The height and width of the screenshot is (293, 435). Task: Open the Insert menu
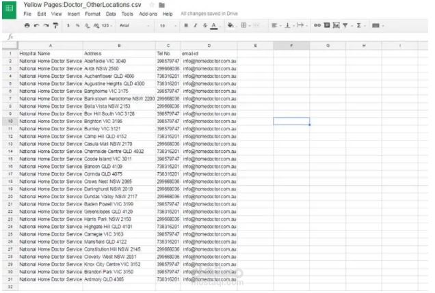[73, 14]
